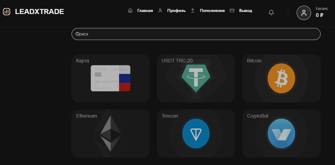This screenshot has width=335, height=165.
Task: Focus the Поиск search field
Action: (x=196, y=34)
